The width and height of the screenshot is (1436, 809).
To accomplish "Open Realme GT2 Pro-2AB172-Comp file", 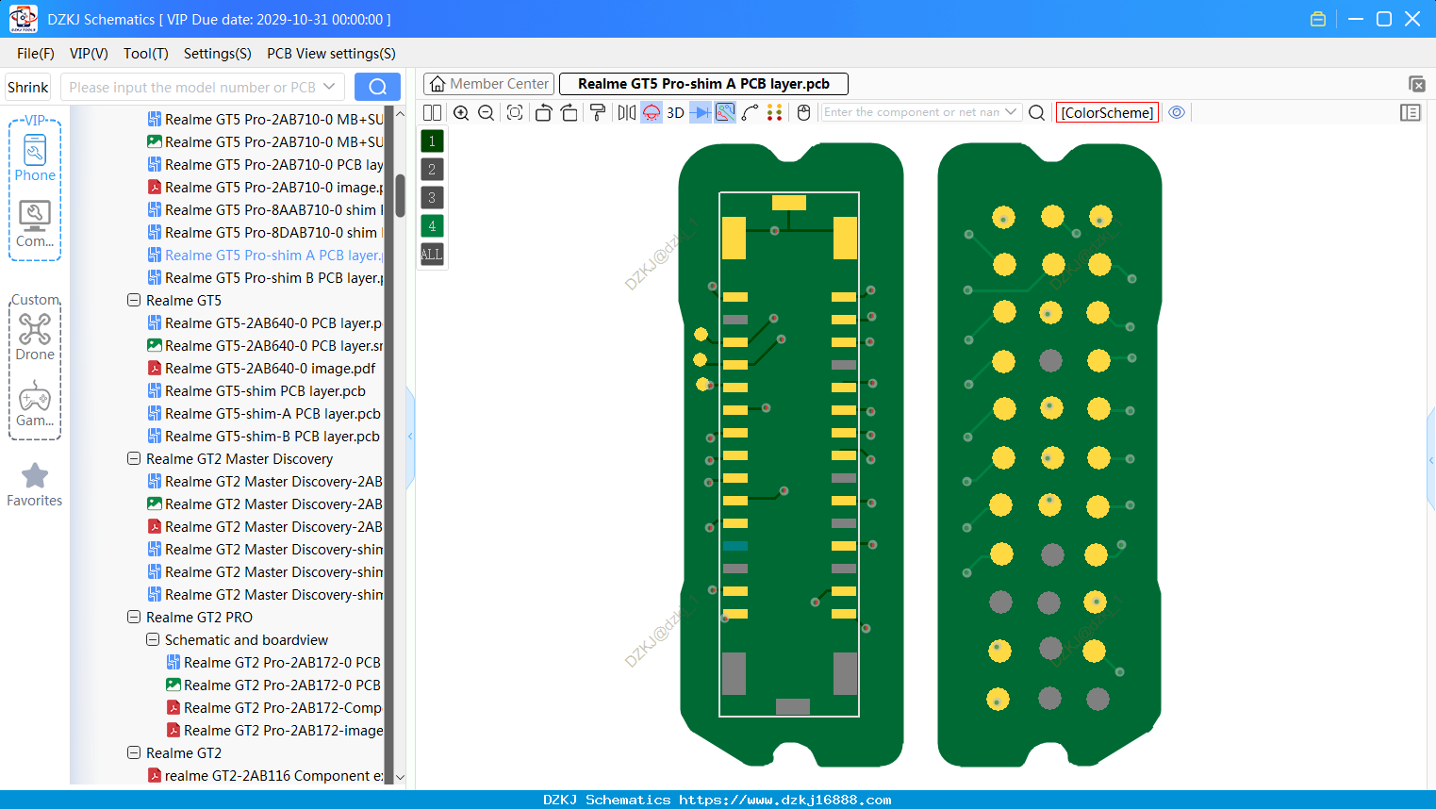I will 274,708.
